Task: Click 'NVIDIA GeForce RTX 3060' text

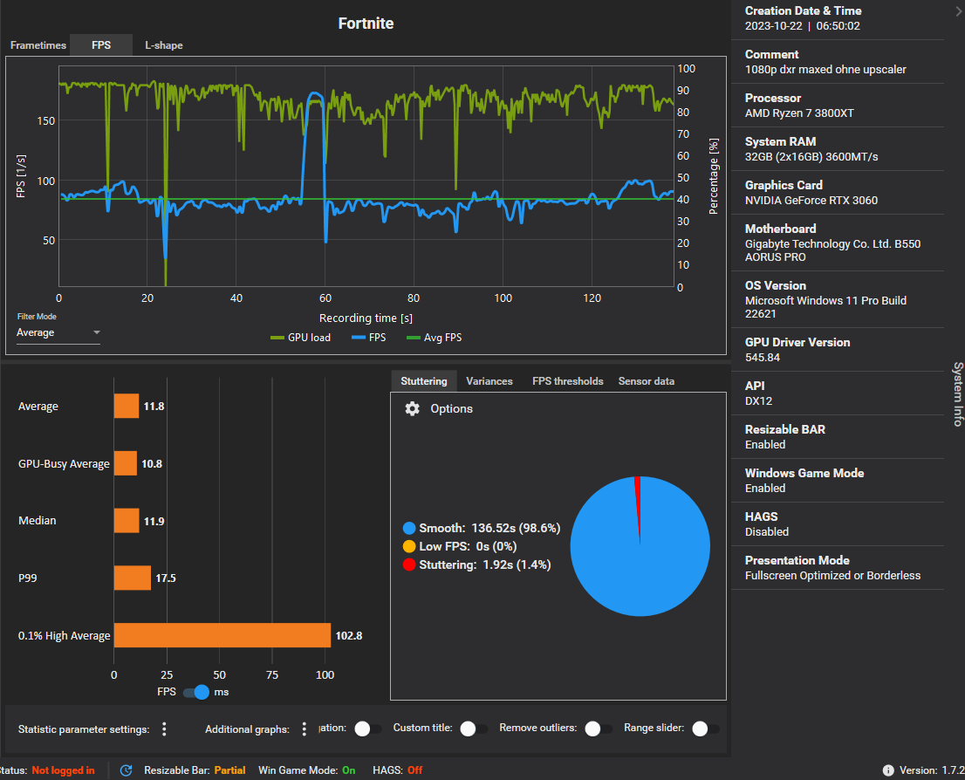Action: (811, 200)
